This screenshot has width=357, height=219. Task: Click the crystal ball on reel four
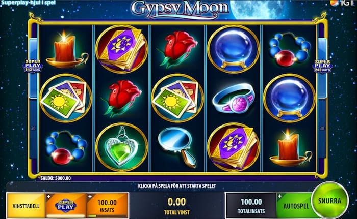tap(234, 49)
